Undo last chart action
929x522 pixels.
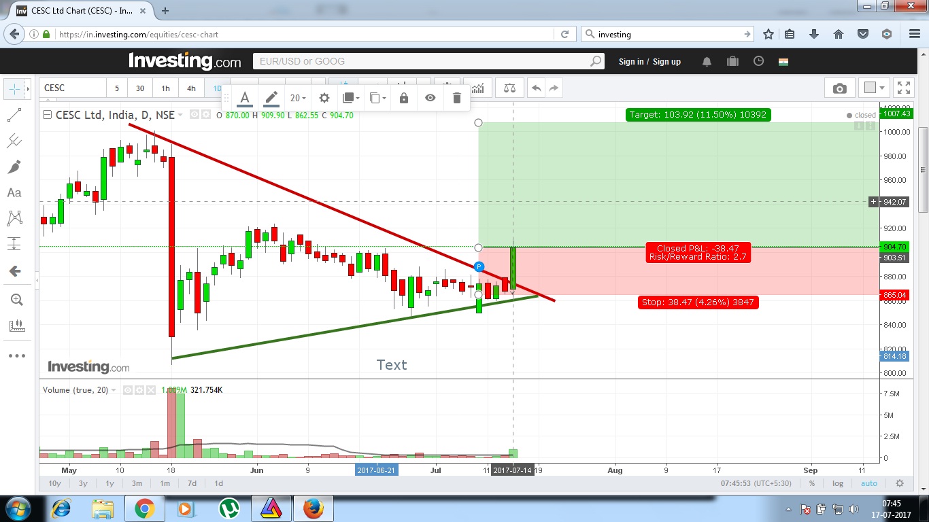[x=536, y=88]
